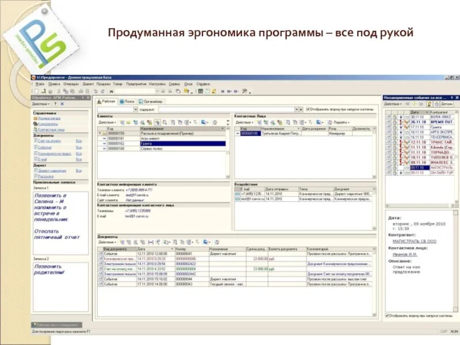Select document number 000000041 row
The image size is (460, 345).
pos(235,254)
